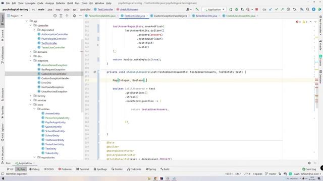This screenshot has width=323, height=181.
Task: Expand the deprecated folder
Action: [34, 30]
